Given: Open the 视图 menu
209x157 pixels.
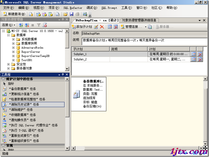Looking at the screenshot, I should pyautogui.click(x=39, y=8).
